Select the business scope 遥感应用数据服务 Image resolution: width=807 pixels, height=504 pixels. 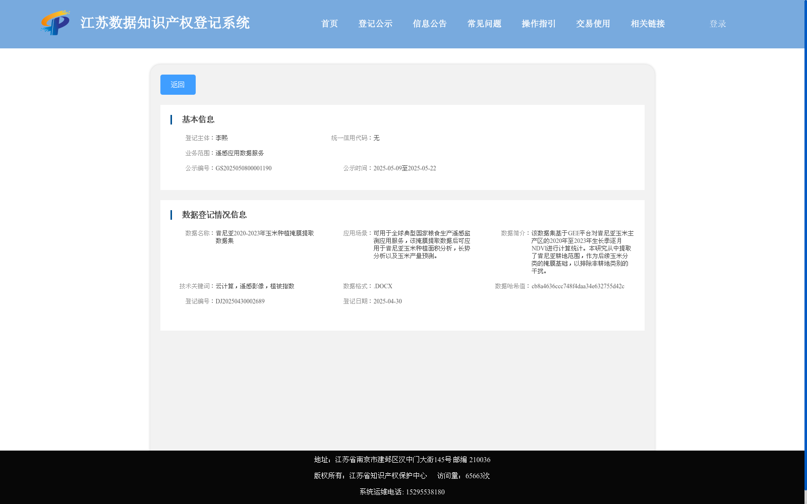[x=240, y=153]
